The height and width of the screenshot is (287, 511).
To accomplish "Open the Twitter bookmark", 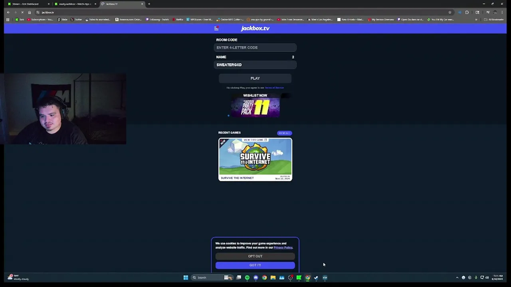I will [x=77, y=20].
